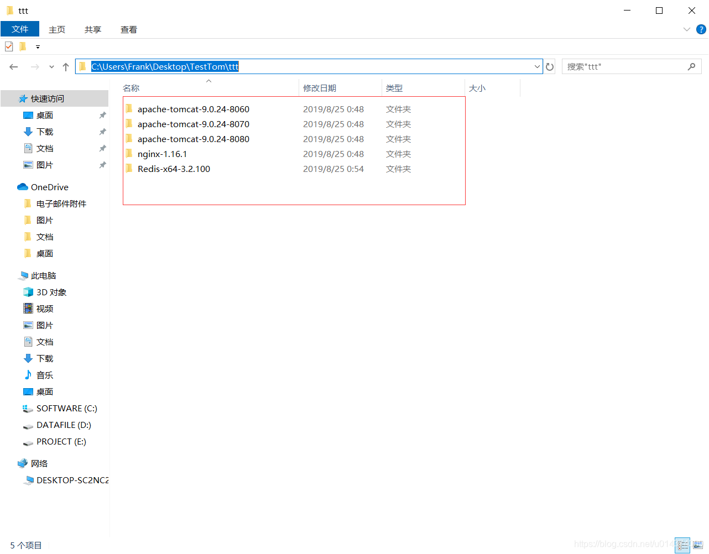The width and height of the screenshot is (709, 554).
Task: Go up one folder level arrow
Action: click(x=66, y=67)
